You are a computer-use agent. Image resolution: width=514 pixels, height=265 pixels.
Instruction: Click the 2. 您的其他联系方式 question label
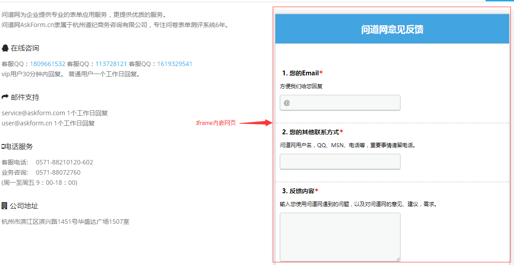tap(312, 132)
